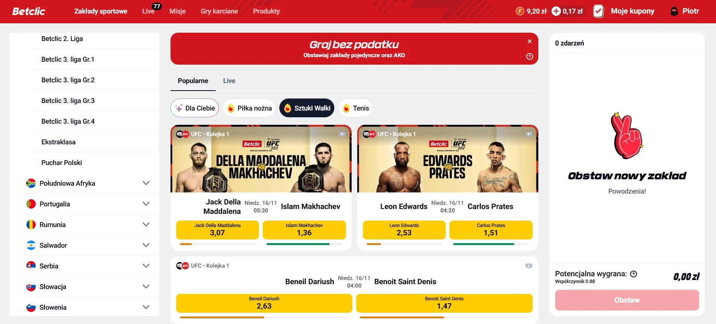Open the Ekstraklasa league link
The height and width of the screenshot is (324, 716).
(58, 142)
